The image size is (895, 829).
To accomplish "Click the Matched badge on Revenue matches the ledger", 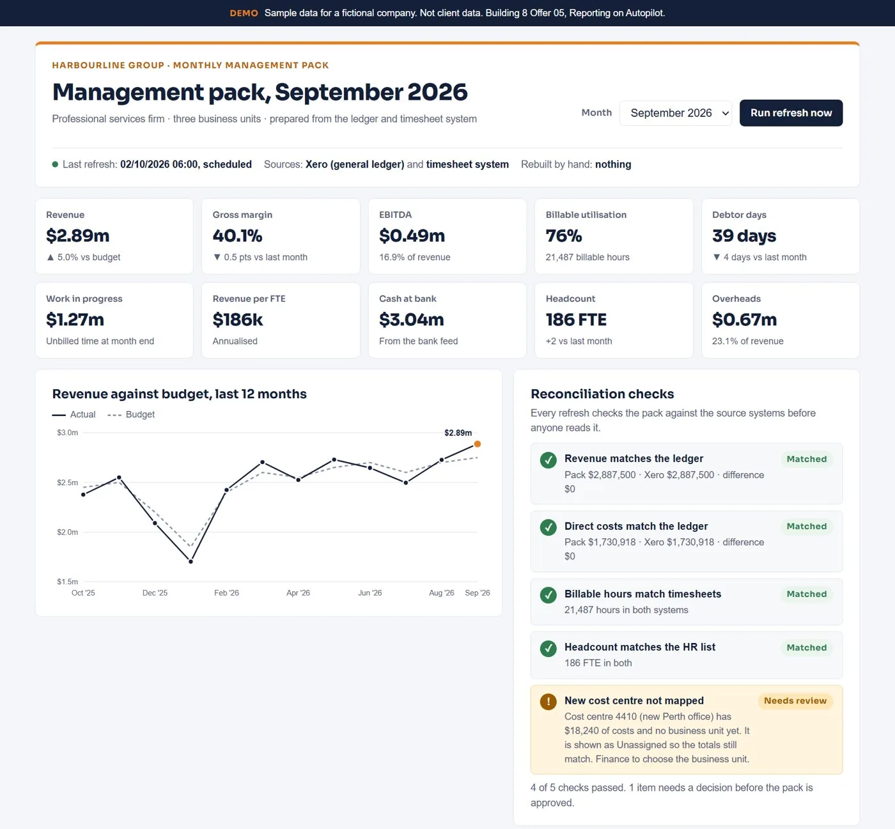I will 806,459.
